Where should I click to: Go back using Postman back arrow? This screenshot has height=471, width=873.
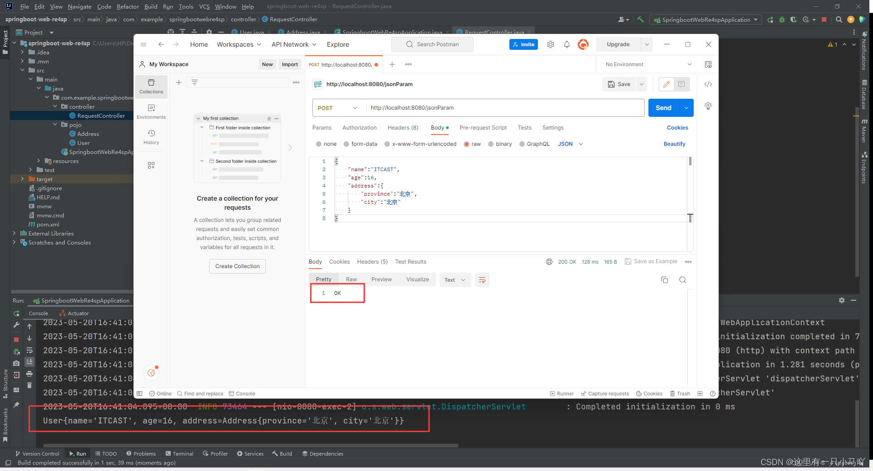[x=161, y=44]
